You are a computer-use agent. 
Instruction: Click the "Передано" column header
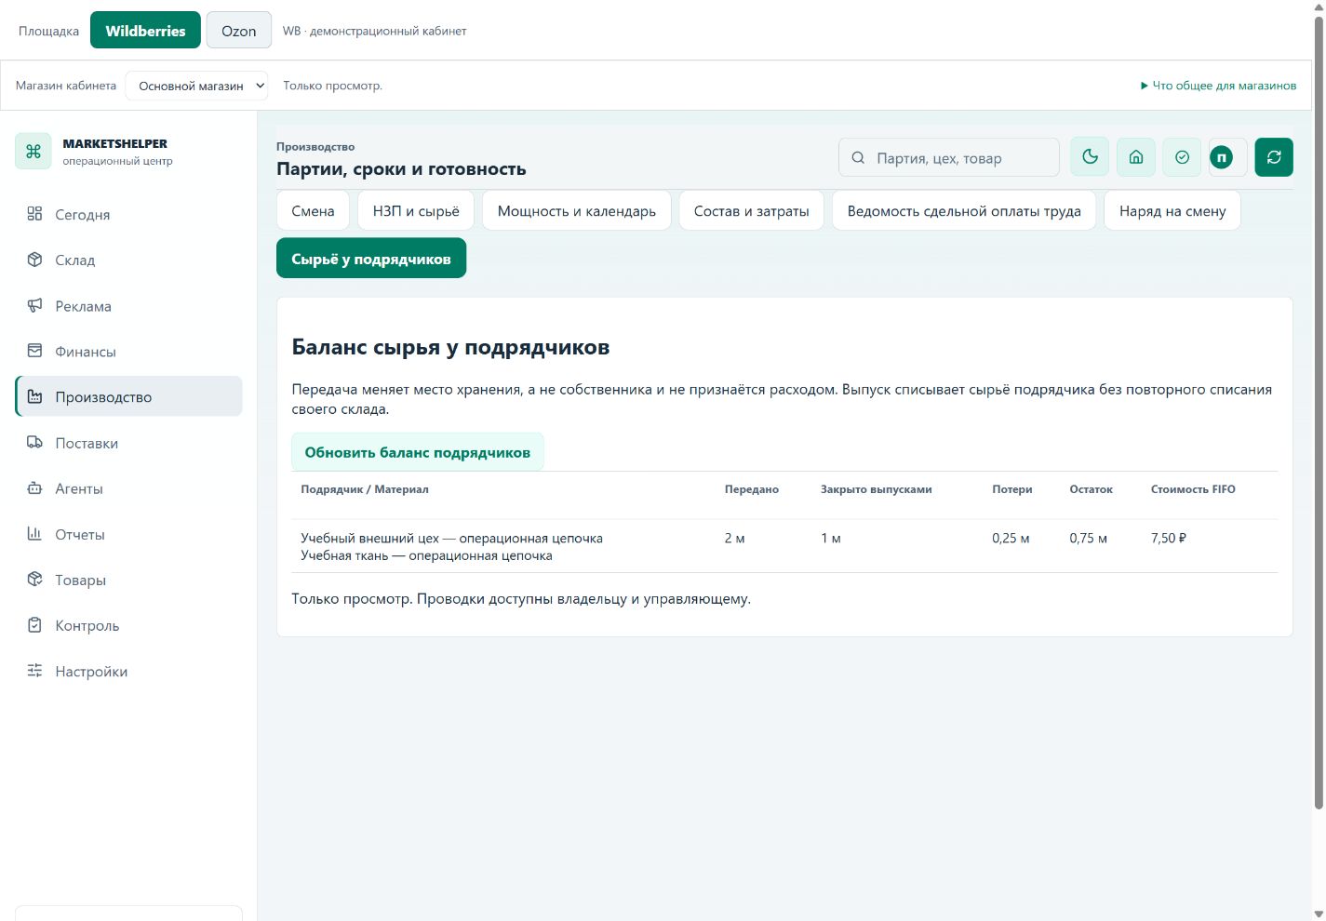(752, 489)
